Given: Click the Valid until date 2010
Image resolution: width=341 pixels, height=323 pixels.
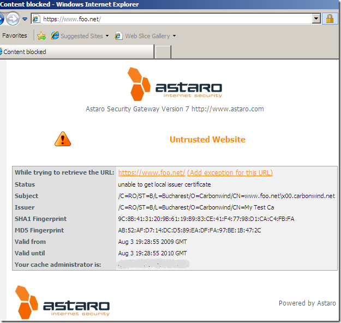Looking at the screenshot, I should [x=152, y=253].
